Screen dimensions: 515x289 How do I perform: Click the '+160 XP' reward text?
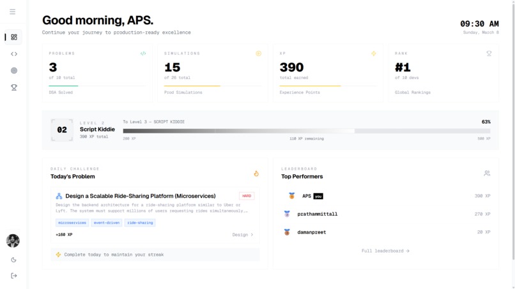64,235
